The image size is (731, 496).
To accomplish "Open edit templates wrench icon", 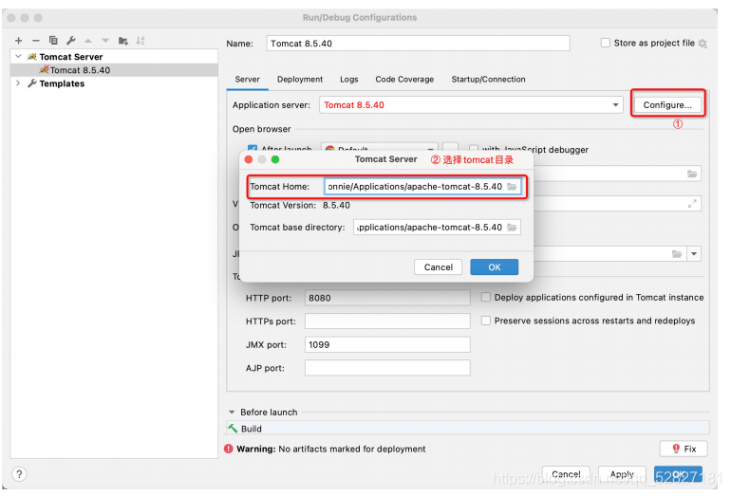I will 71,41.
